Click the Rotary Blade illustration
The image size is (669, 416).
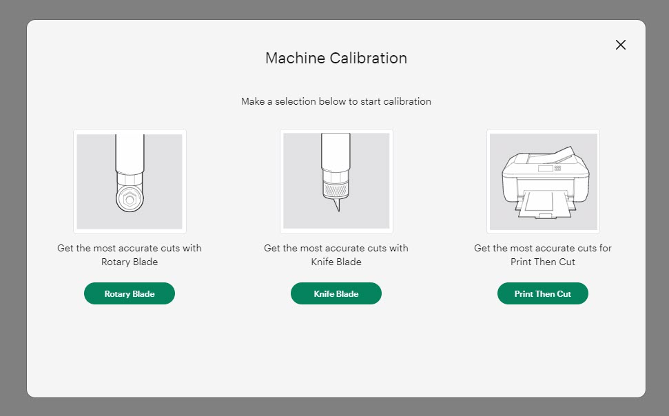coord(130,181)
